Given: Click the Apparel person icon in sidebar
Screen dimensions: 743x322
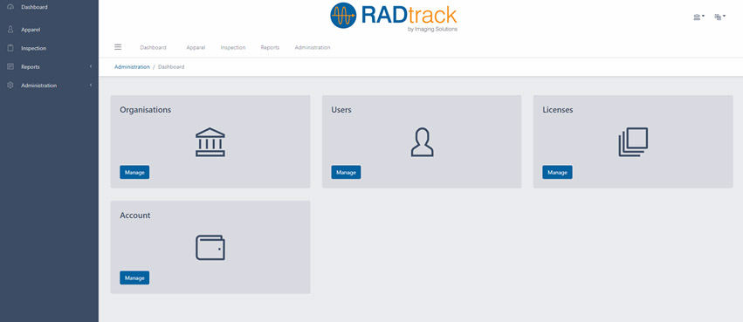Looking at the screenshot, I should coord(10,30).
